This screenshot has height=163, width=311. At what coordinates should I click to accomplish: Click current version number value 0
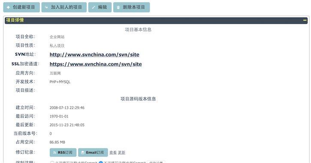coord(51,134)
